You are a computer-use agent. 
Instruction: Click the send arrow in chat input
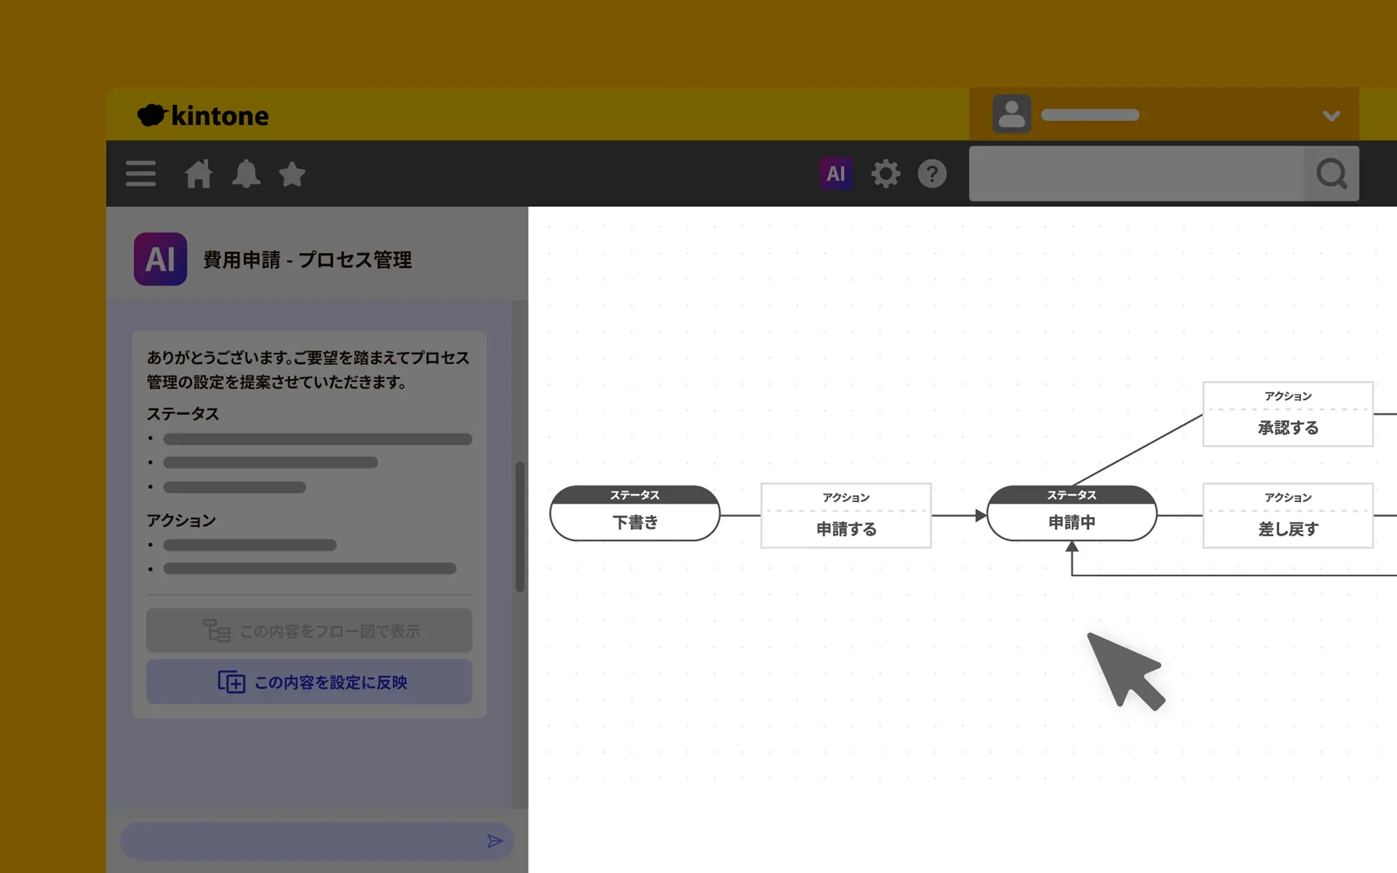coord(495,841)
